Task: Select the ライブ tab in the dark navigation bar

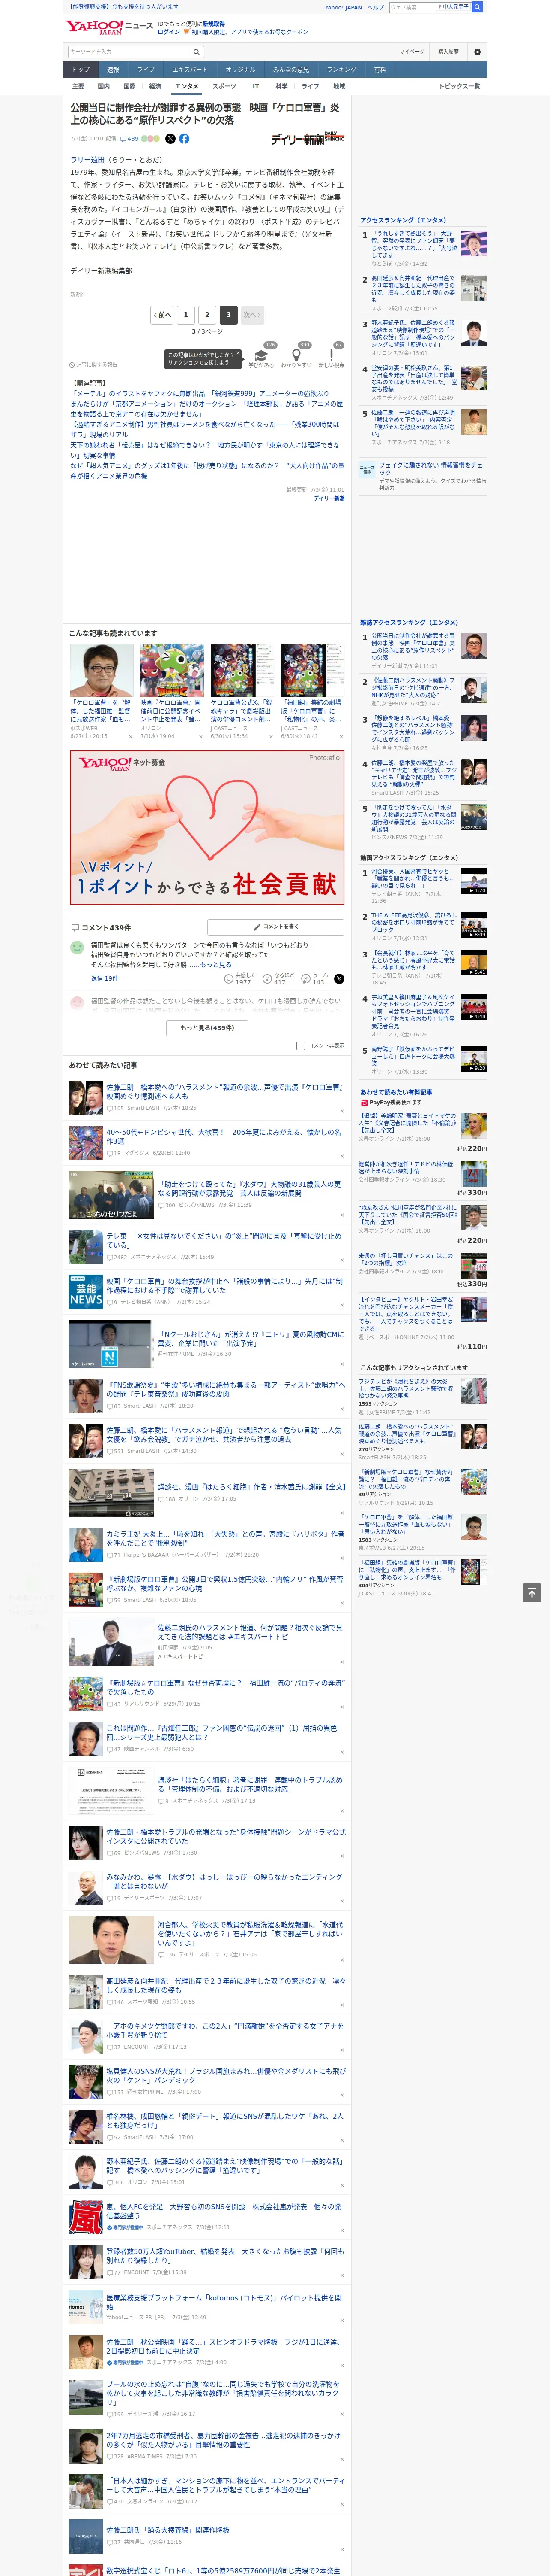Action: (146, 70)
